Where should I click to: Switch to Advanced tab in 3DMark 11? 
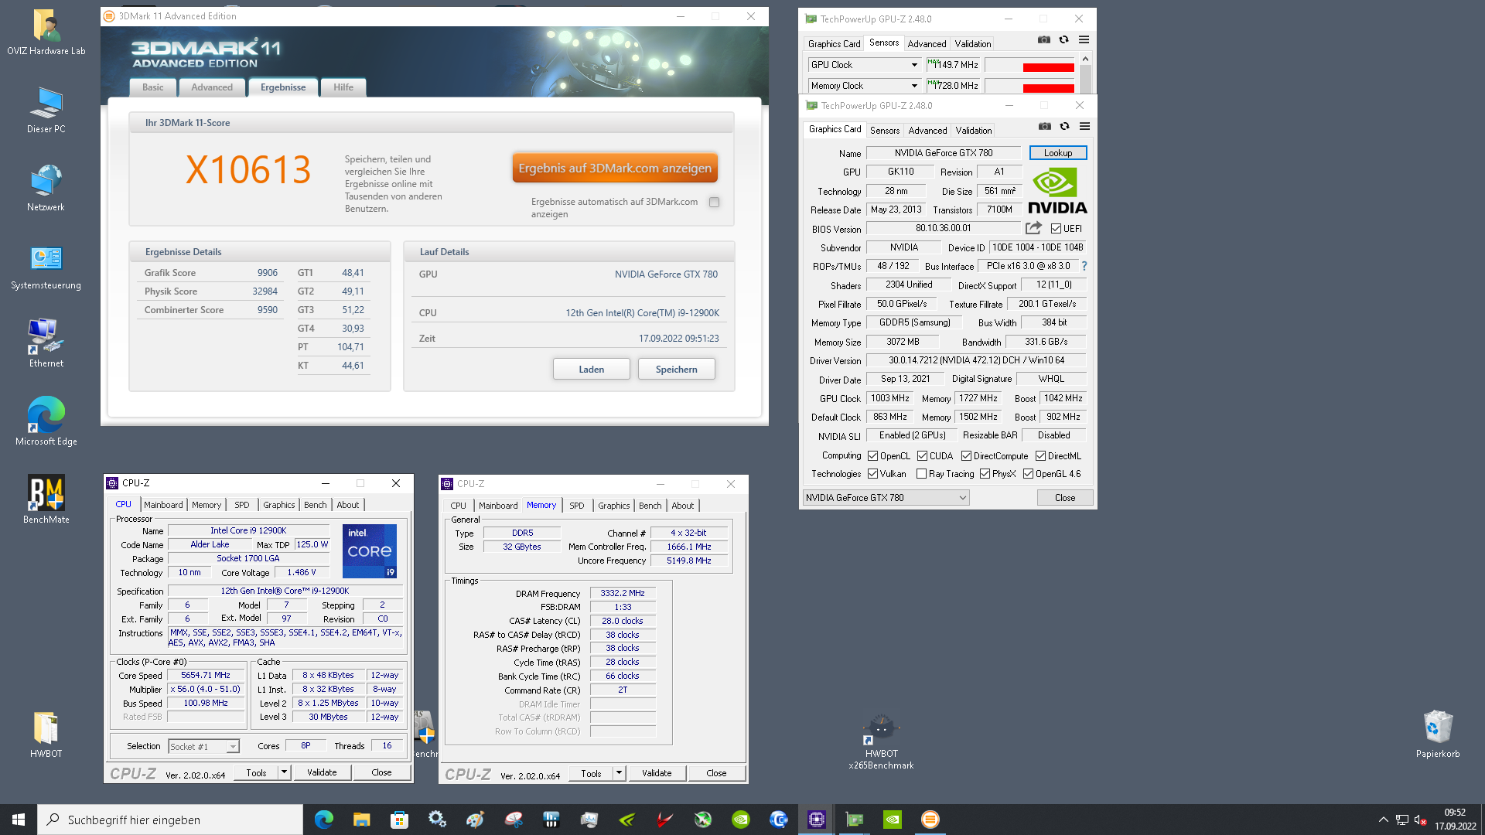click(x=212, y=87)
